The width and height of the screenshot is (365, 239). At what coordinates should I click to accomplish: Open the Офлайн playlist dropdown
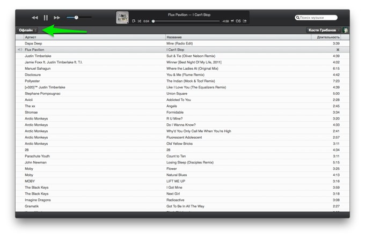click(27, 30)
